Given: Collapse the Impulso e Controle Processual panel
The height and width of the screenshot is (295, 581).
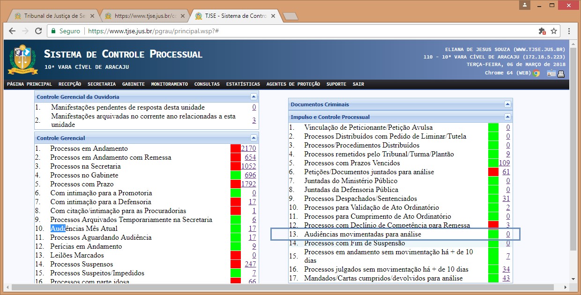Looking at the screenshot, I should [507, 117].
